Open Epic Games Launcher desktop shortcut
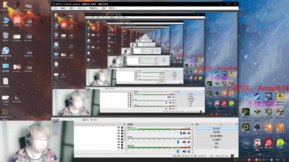 tap(269, 97)
